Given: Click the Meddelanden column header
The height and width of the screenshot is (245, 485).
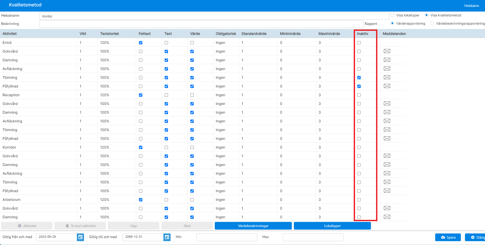Looking at the screenshot, I should coord(394,34).
